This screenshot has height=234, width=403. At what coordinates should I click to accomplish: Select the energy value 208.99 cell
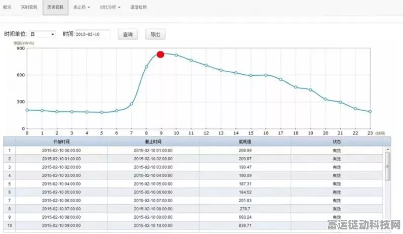coord(245,150)
